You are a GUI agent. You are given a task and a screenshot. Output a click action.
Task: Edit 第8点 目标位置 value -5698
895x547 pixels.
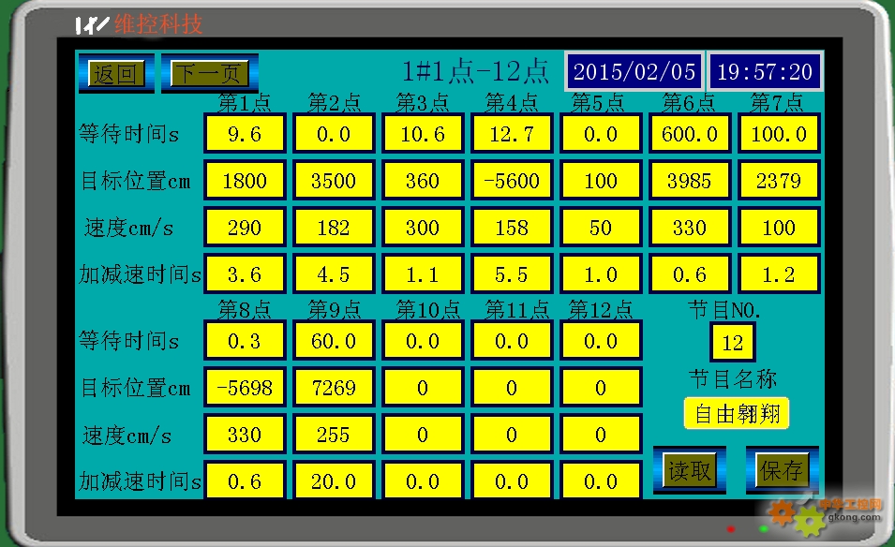245,387
